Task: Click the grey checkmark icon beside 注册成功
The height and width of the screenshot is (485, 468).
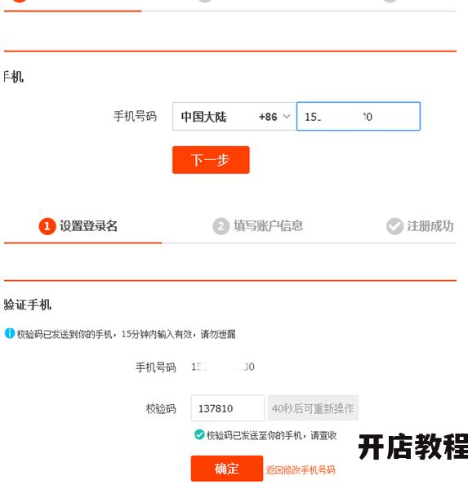Action: pyautogui.click(x=394, y=226)
